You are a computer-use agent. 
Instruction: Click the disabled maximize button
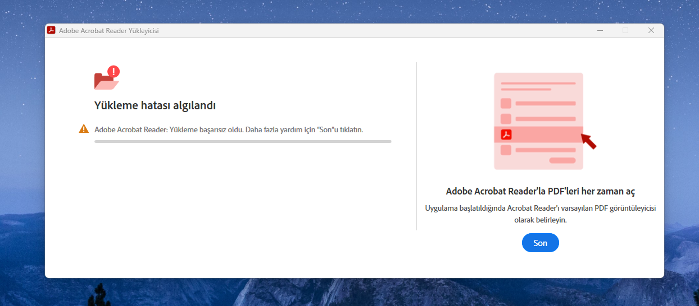tap(625, 30)
